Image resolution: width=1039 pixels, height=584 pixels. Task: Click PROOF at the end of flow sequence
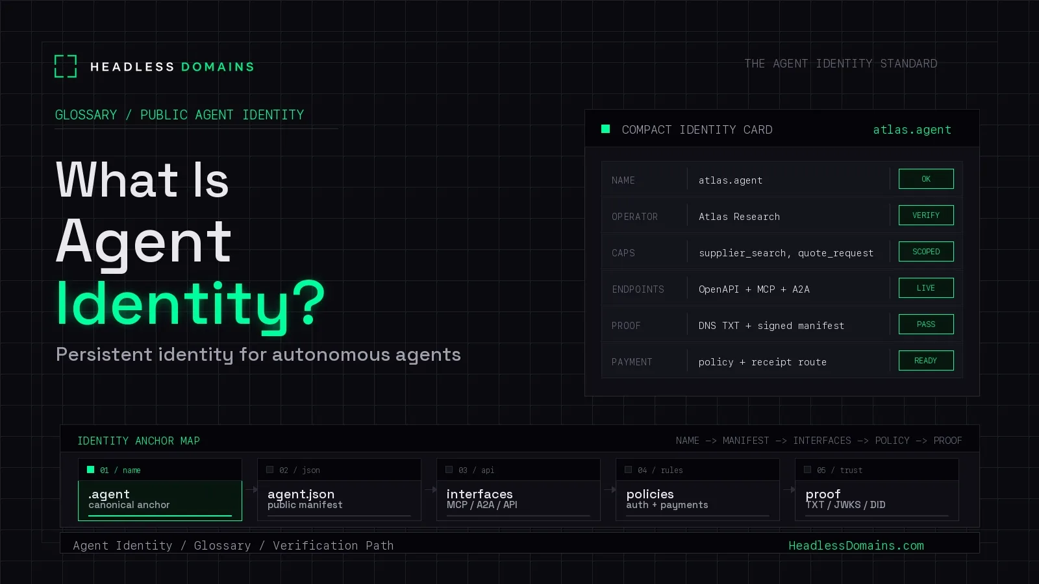(947, 441)
